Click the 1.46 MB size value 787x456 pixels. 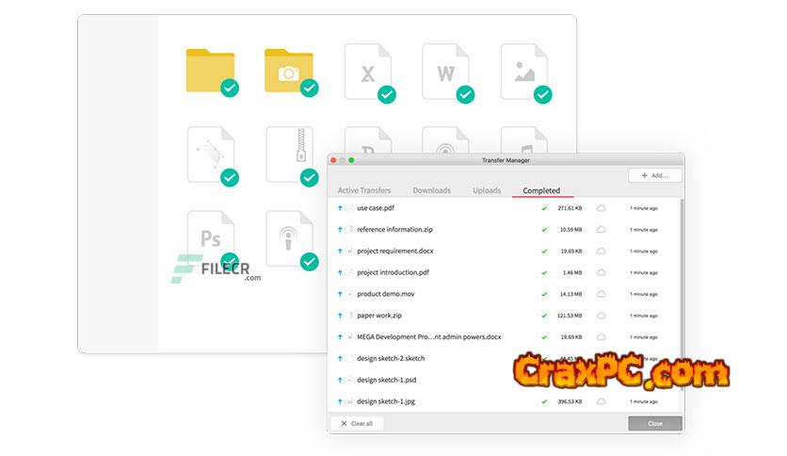572,272
